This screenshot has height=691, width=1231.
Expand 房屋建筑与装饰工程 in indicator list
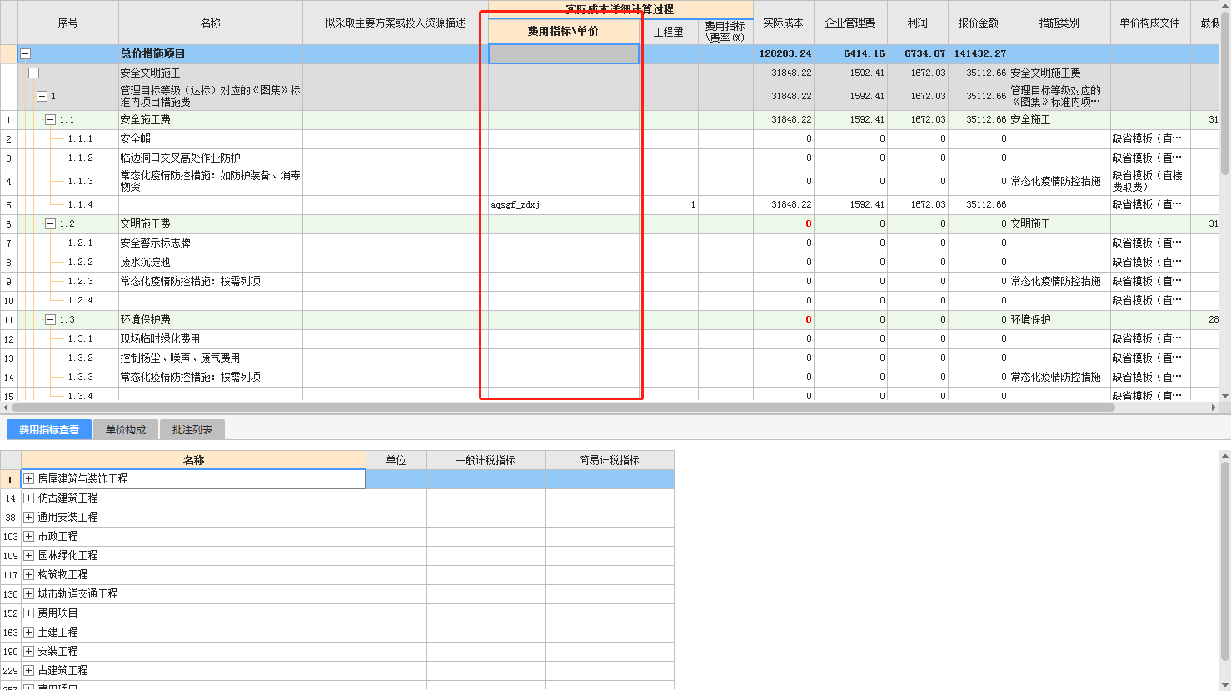click(x=28, y=478)
